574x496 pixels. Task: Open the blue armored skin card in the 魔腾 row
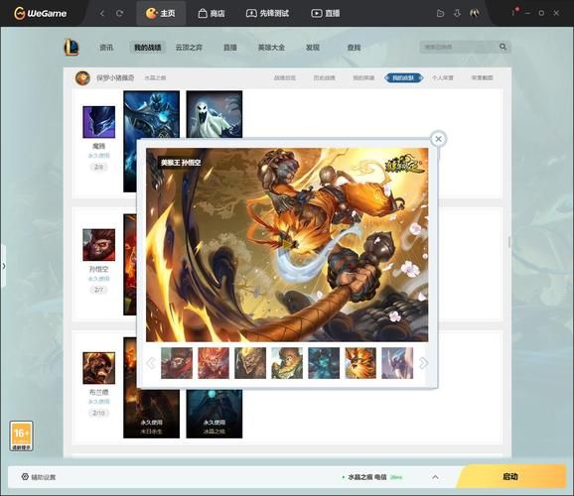pyautogui.click(x=152, y=114)
